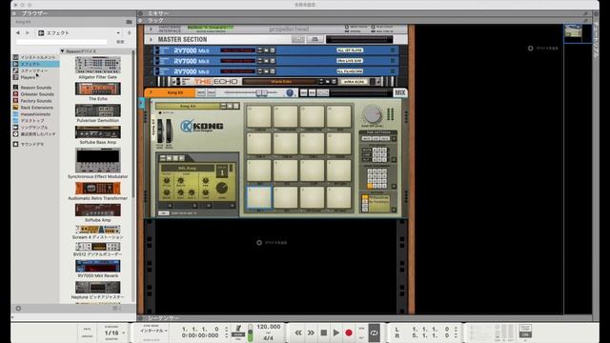Start playback with the play button

tap(336, 333)
